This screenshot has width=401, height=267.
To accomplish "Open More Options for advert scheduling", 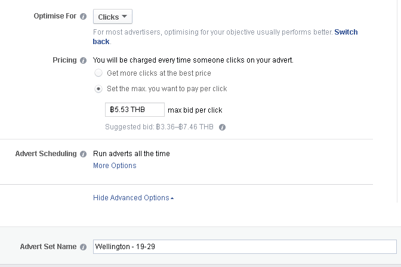I will click(x=115, y=166).
